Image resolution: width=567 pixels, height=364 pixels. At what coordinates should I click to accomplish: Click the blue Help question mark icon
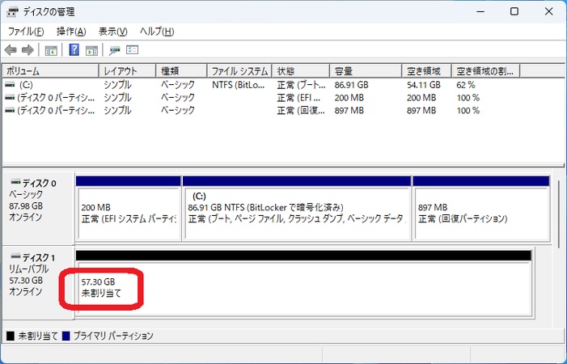click(74, 49)
